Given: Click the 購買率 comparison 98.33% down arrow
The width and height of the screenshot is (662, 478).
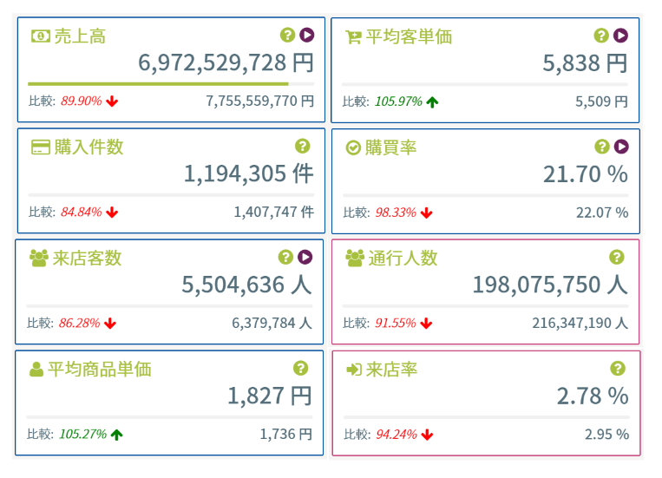Looking at the screenshot, I should point(426,213).
